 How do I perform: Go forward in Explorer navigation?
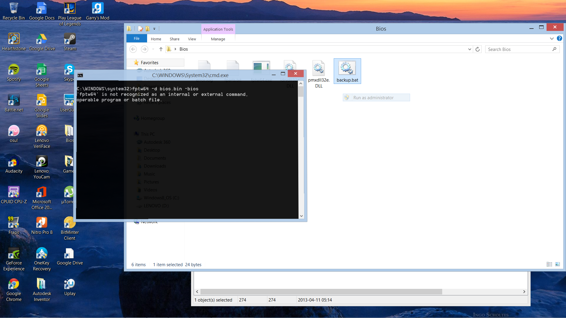[144, 49]
